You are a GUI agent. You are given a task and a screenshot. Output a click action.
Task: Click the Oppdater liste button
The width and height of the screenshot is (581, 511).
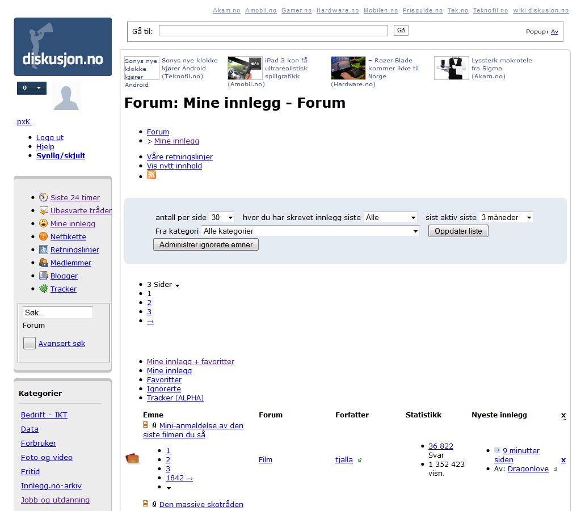458,231
